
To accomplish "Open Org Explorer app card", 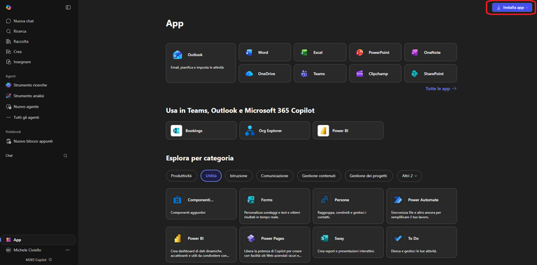I will 274,131.
